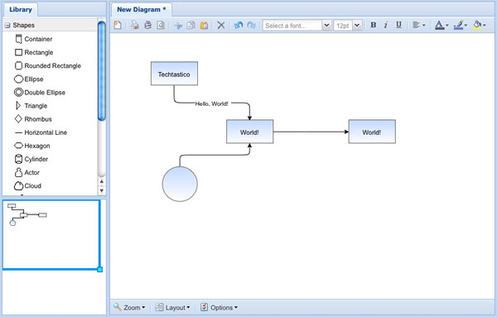This screenshot has width=497, height=317.
Task: Open the line color picker
Action: [x=461, y=25]
